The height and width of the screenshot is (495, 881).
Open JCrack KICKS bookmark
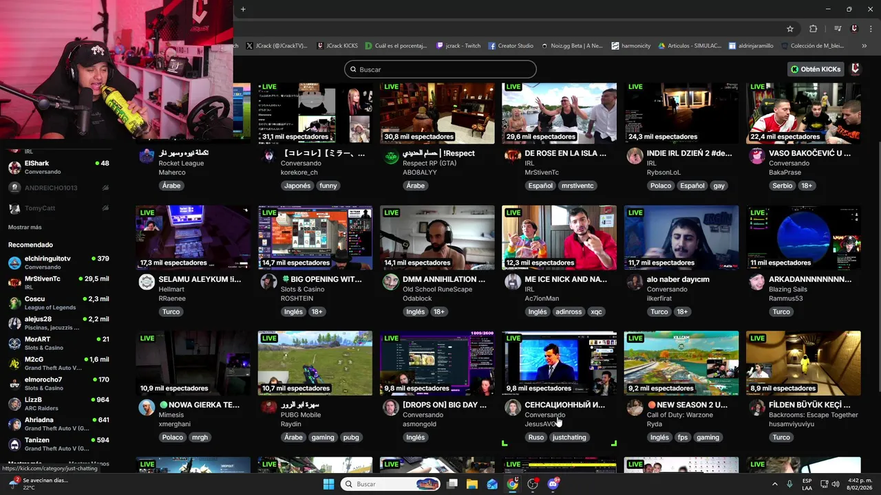click(x=337, y=46)
